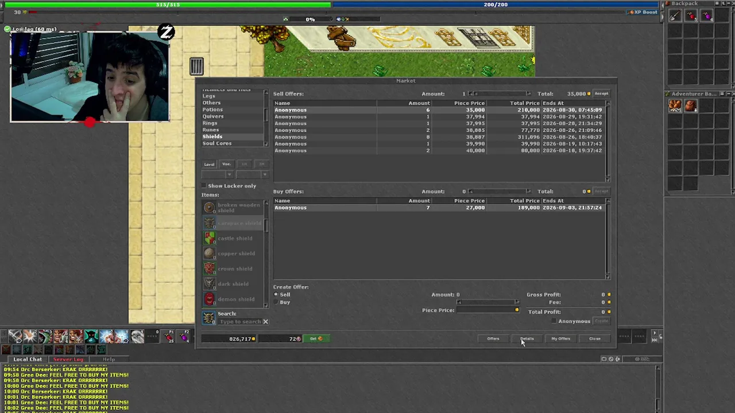Click the purple potion in the Backpack

click(x=707, y=16)
